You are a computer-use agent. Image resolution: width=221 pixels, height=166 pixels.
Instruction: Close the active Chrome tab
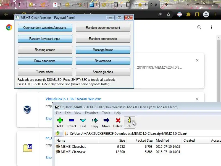coord(156,5)
